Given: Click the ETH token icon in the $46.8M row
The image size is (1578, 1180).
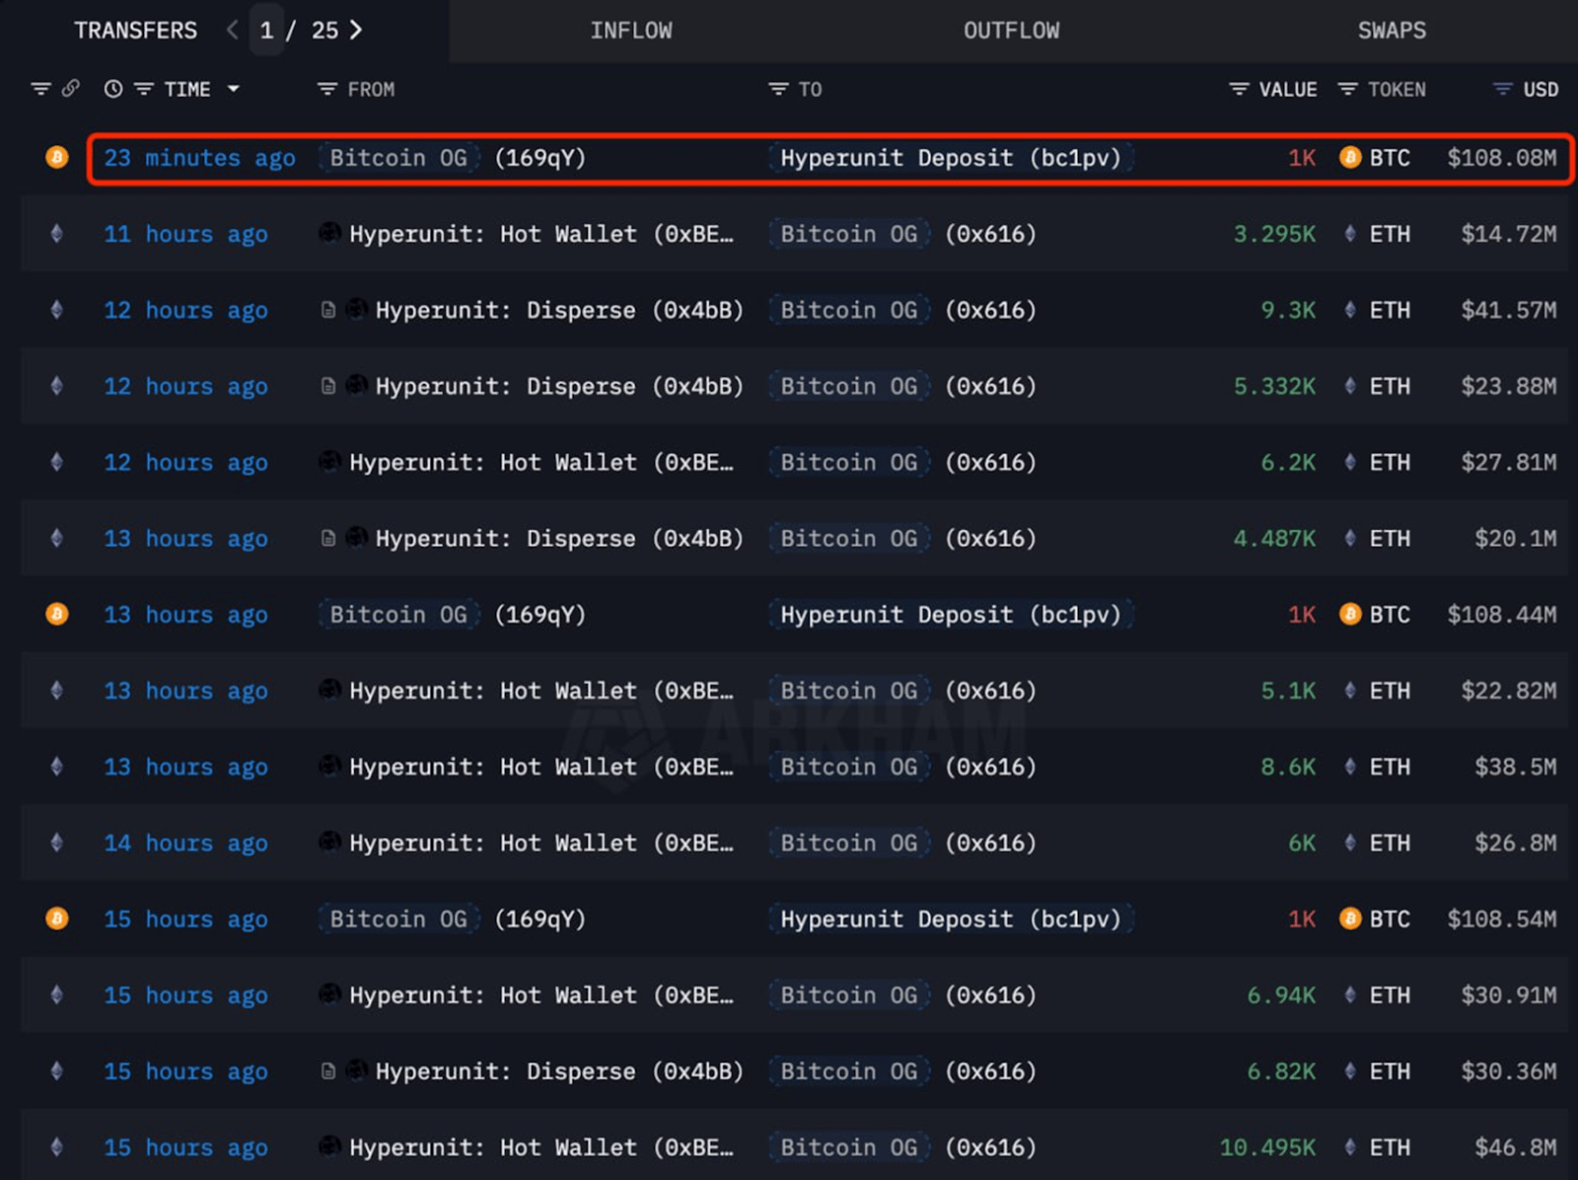Looking at the screenshot, I should pyautogui.click(x=1350, y=1146).
